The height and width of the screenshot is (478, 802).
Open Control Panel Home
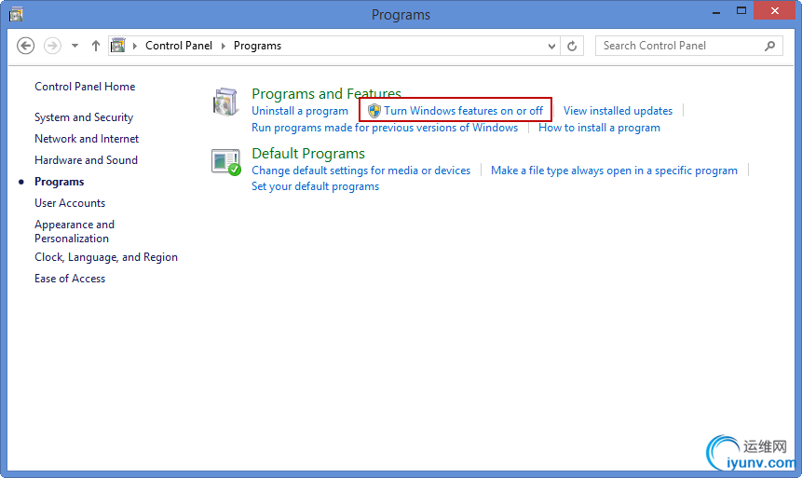85,87
